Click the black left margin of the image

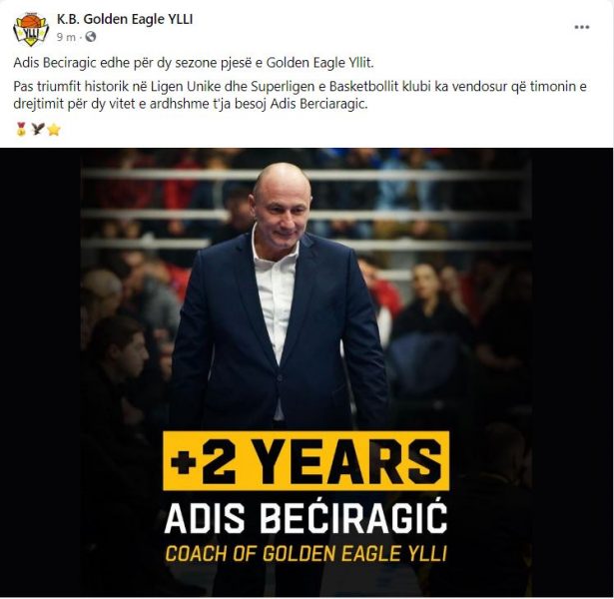40,372
